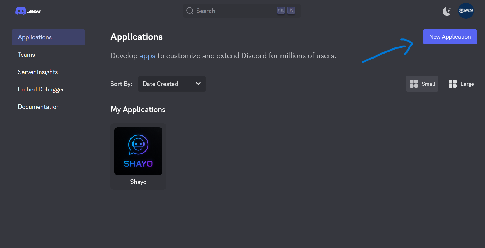Toggle dark mode moon icon
This screenshot has height=248, width=485.
[x=447, y=11]
